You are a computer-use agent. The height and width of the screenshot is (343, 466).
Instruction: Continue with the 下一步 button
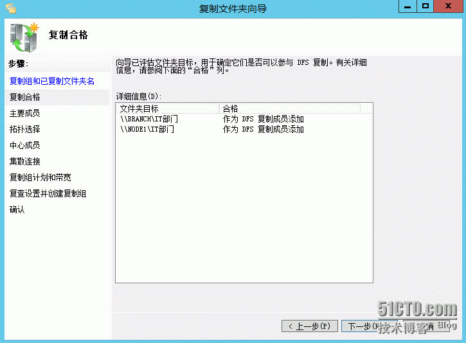click(x=370, y=326)
